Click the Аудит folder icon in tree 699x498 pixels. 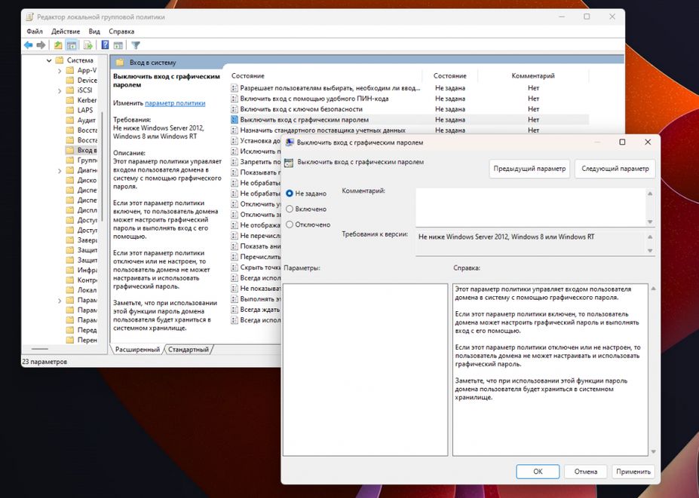click(x=70, y=121)
